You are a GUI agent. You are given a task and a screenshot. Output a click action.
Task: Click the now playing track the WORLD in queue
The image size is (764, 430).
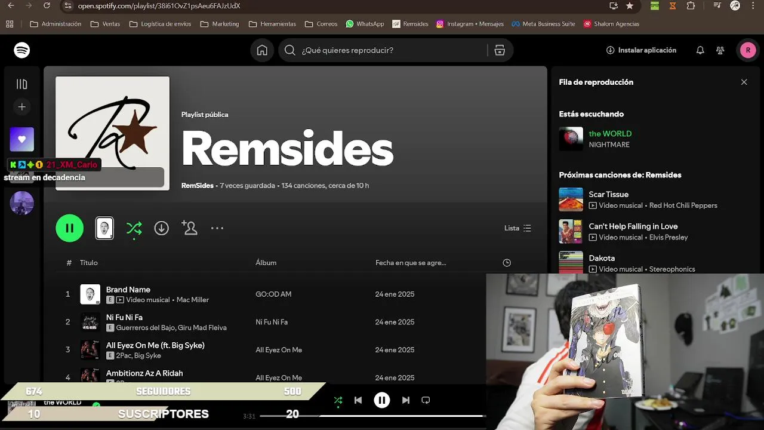click(x=610, y=134)
